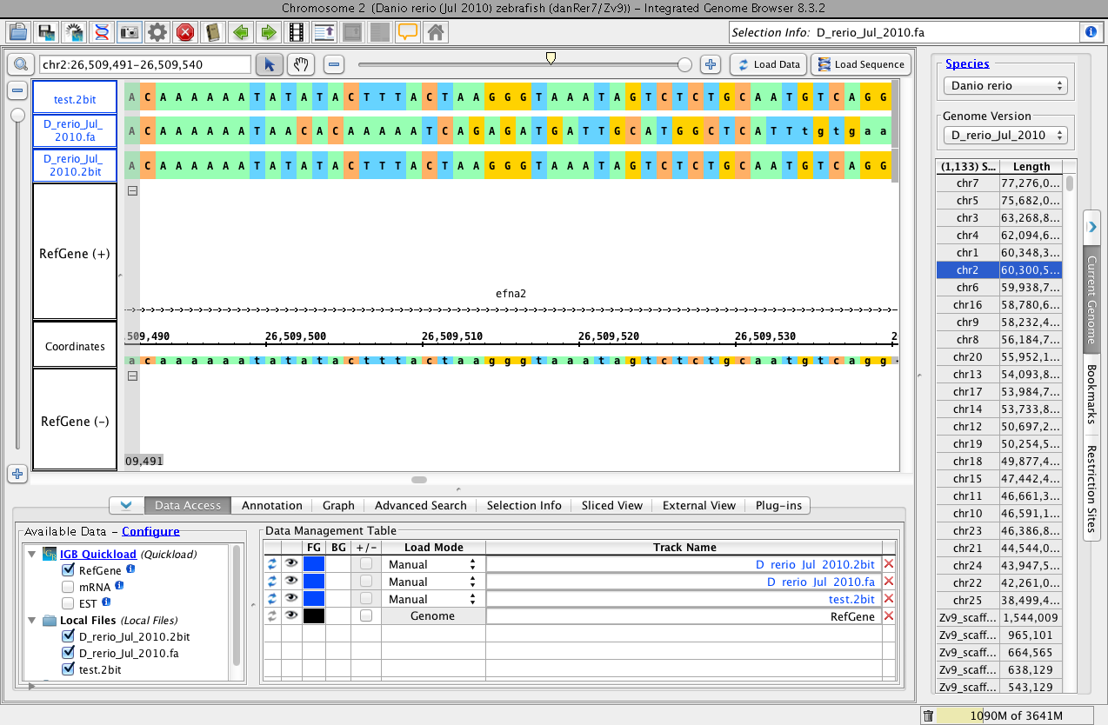The image size is (1108, 725).
Task: Uncheck the RefGene checkbox in Available Data
Action: (x=68, y=570)
